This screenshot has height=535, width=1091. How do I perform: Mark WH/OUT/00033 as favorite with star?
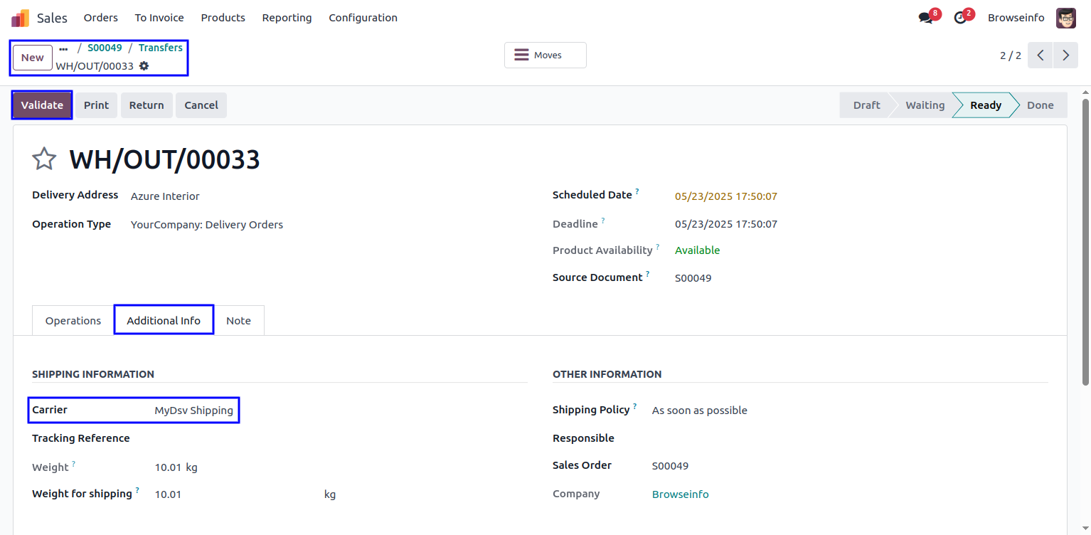44,159
